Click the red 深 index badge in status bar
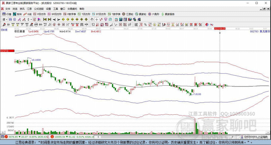Screen dimensions: 271x145 [52, 137]
